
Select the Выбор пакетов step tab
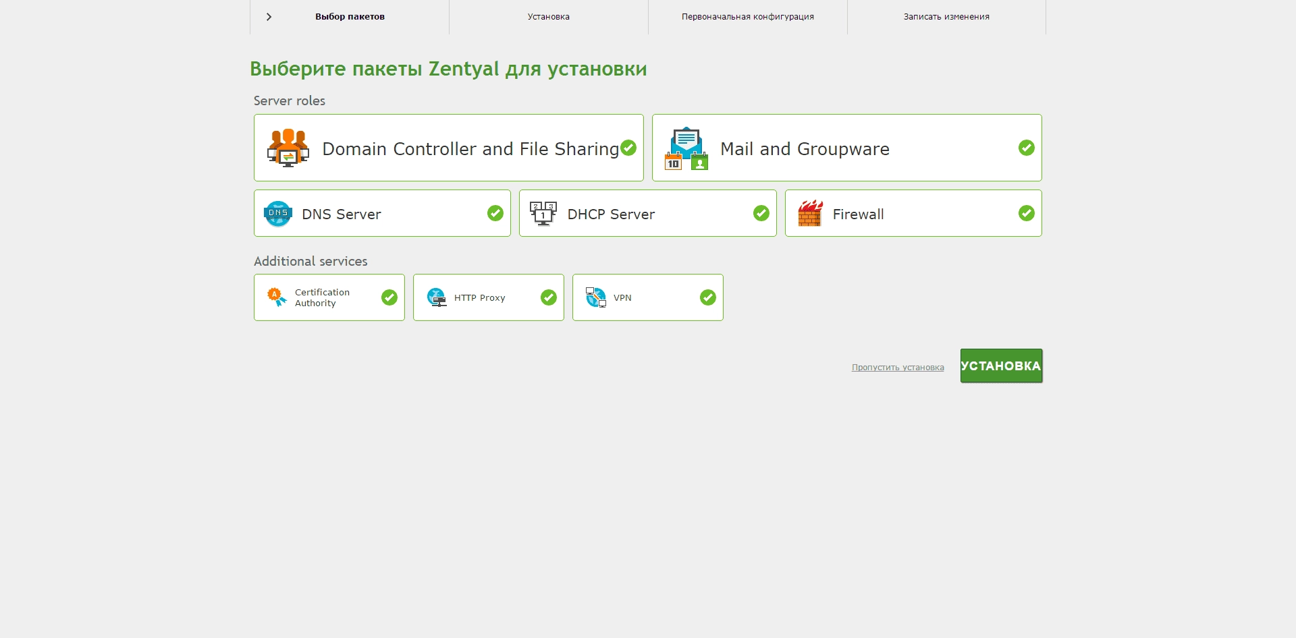(350, 17)
